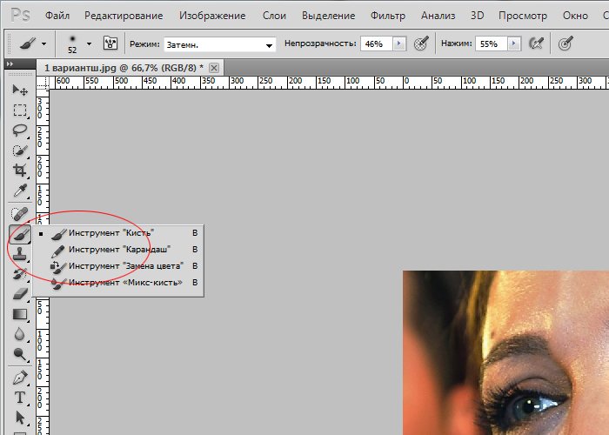Image resolution: width=609 pixels, height=435 pixels.
Task: Choose the Eyedropper tool
Action: [x=19, y=191]
